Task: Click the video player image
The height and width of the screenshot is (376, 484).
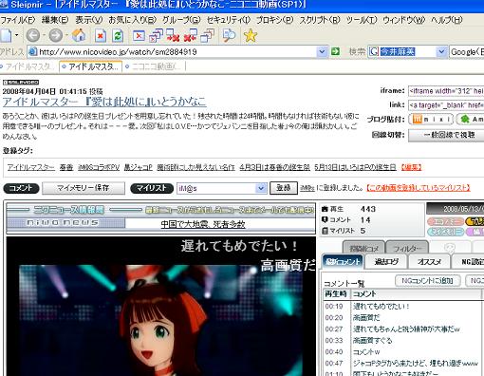Action: click(161, 306)
